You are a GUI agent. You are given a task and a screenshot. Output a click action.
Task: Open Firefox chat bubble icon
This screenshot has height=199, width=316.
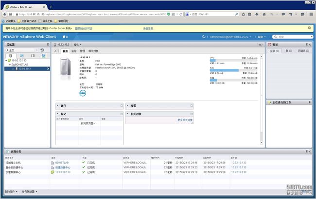(283, 14)
